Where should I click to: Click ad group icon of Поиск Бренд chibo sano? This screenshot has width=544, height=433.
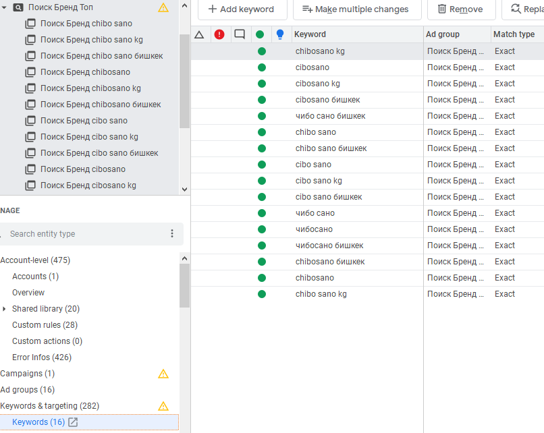pyautogui.click(x=30, y=24)
